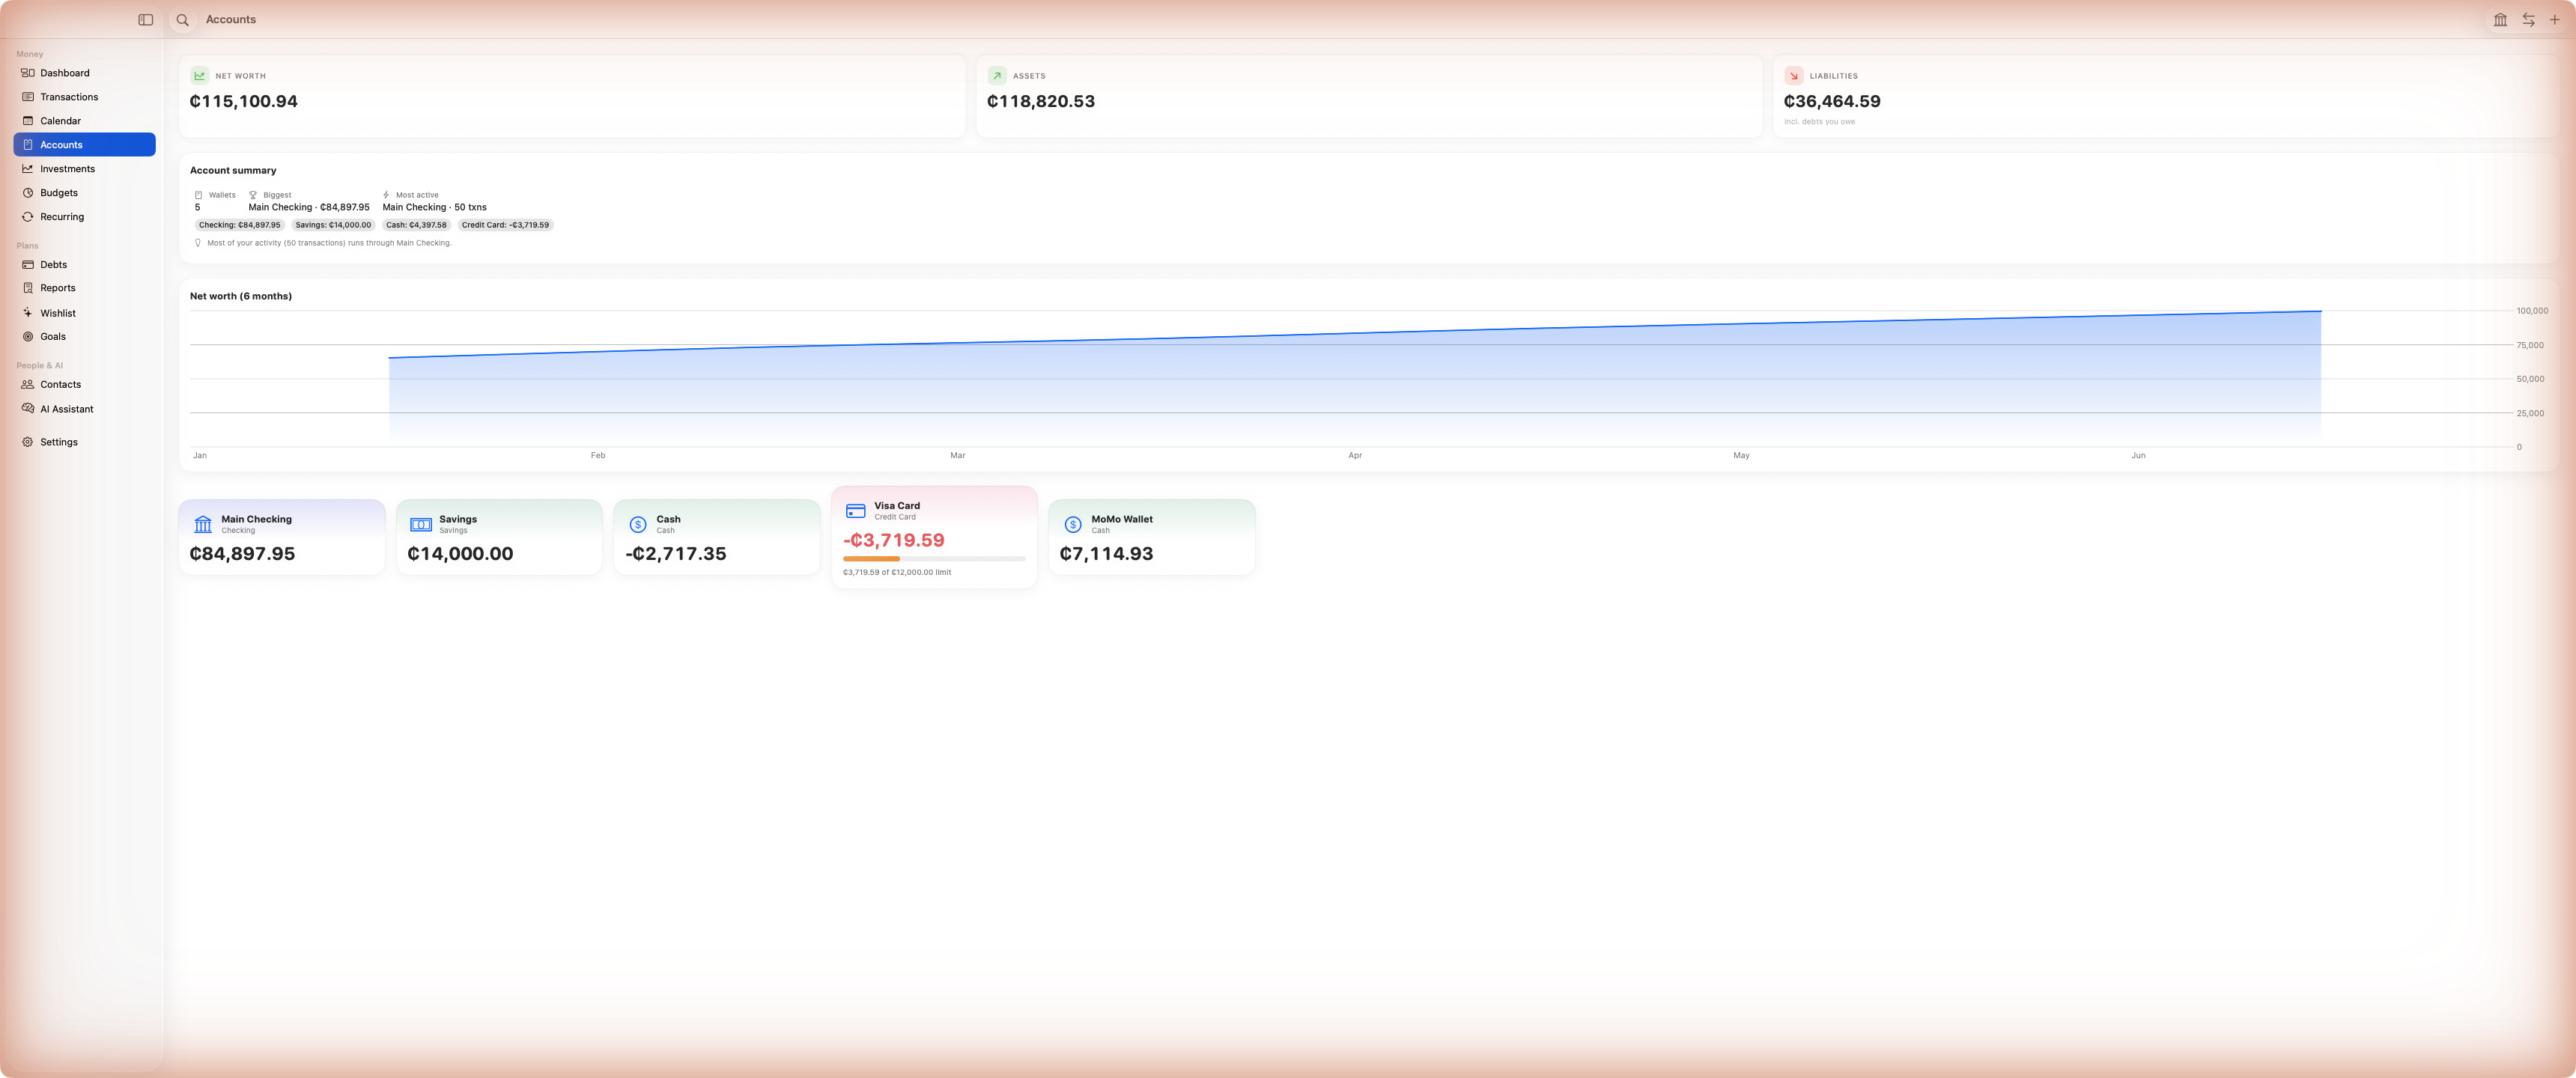Click the Main Checking activity insight sentence

tap(329, 243)
